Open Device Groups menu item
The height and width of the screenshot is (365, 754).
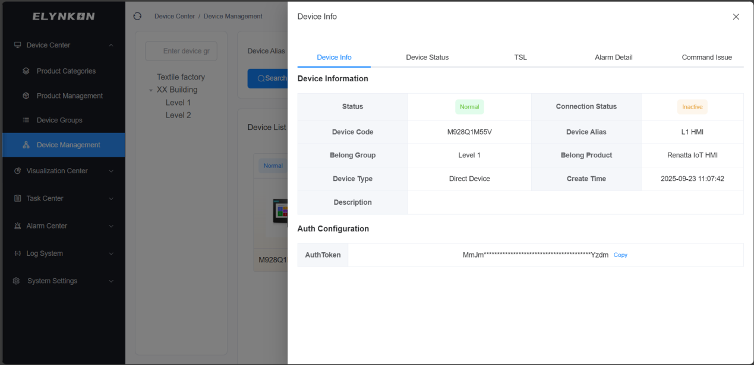tap(64, 120)
